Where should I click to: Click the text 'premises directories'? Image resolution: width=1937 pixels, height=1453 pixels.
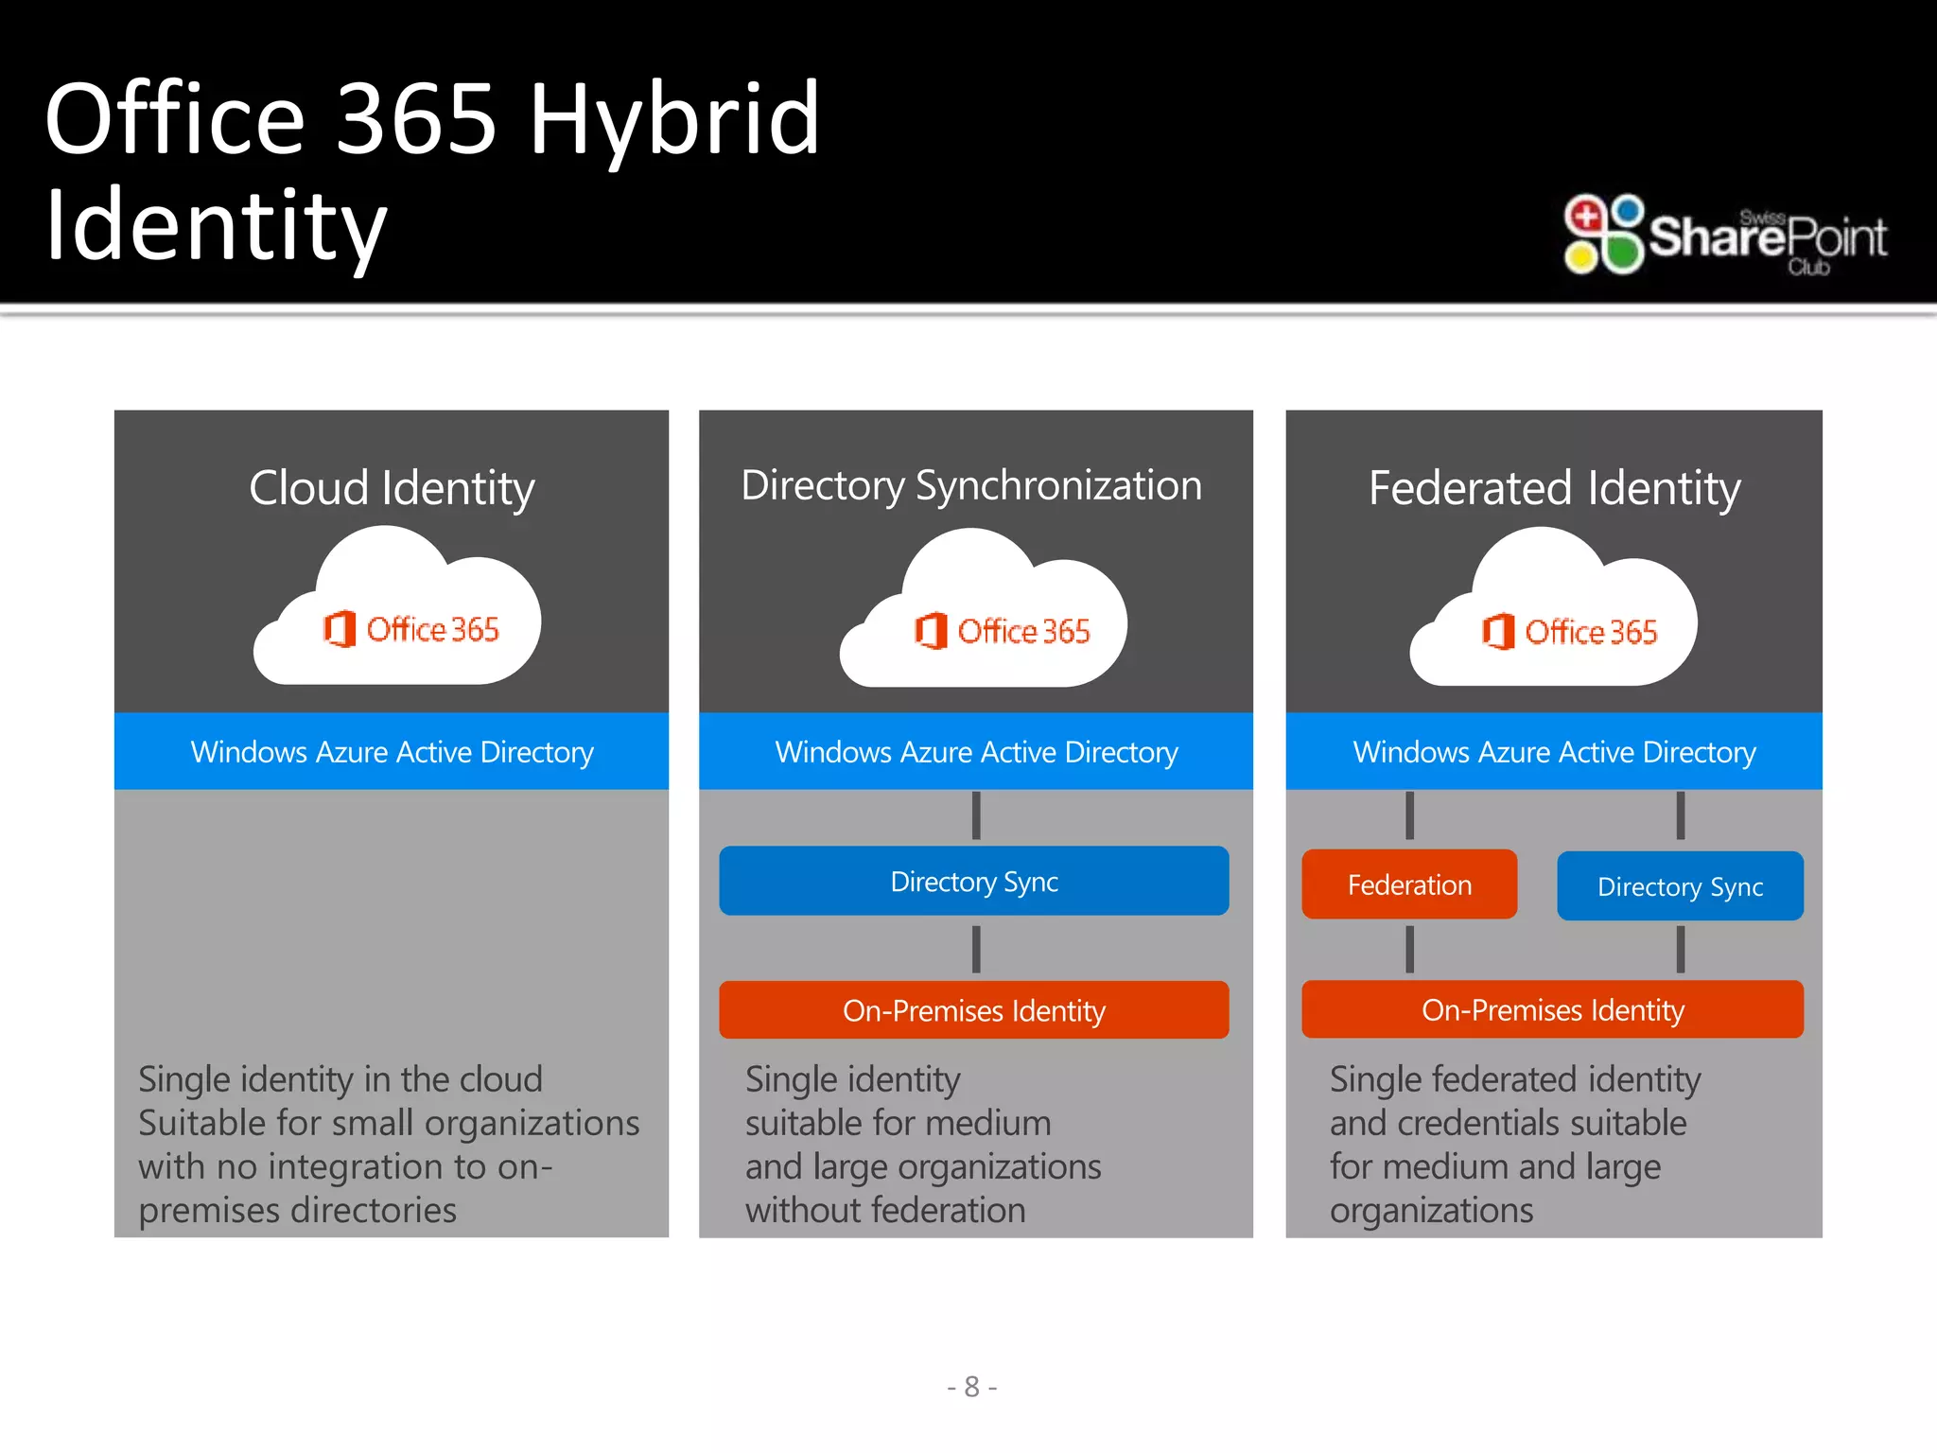pos(298,1211)
